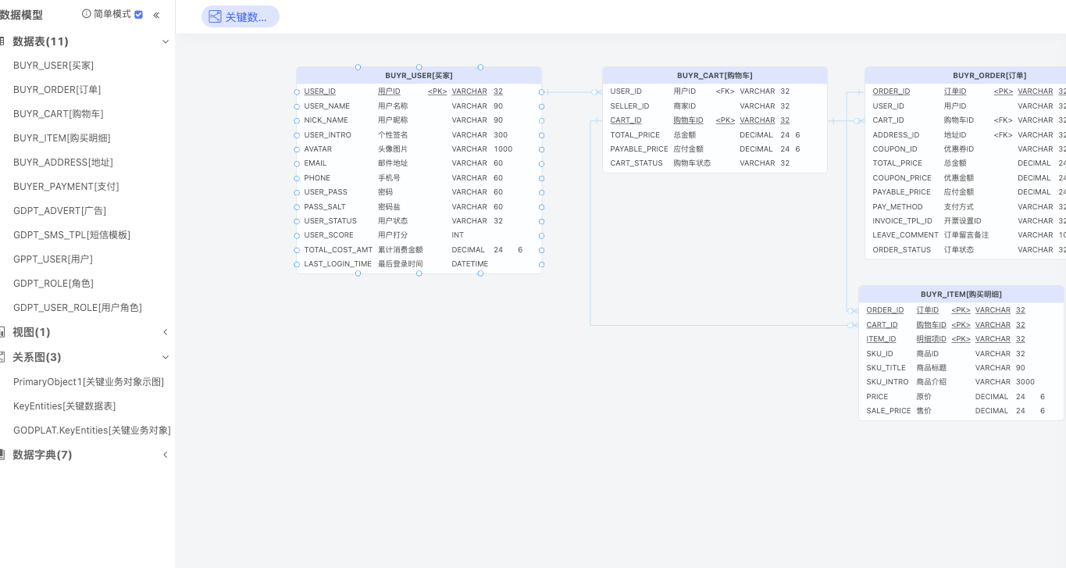Screen dimensions: 1066x568
Task: Collapse the sidebar with the double-chevron icon
Action: pos(156,15)
